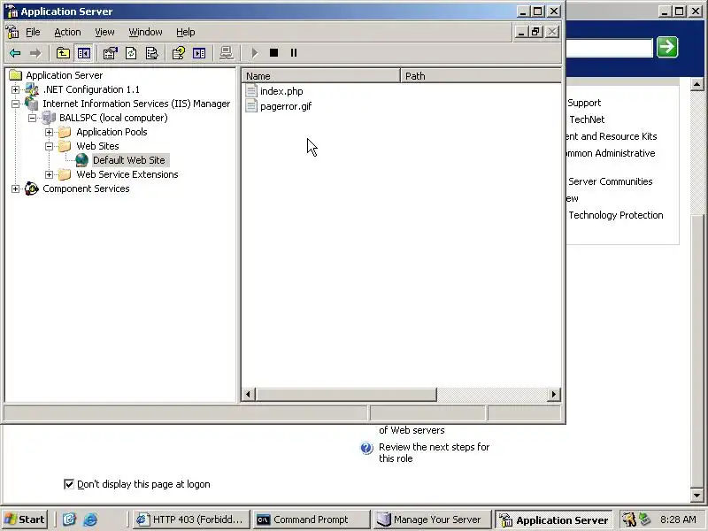Select the Application Server root node
This screenshot has height=531, width=708.
(64, 75)
